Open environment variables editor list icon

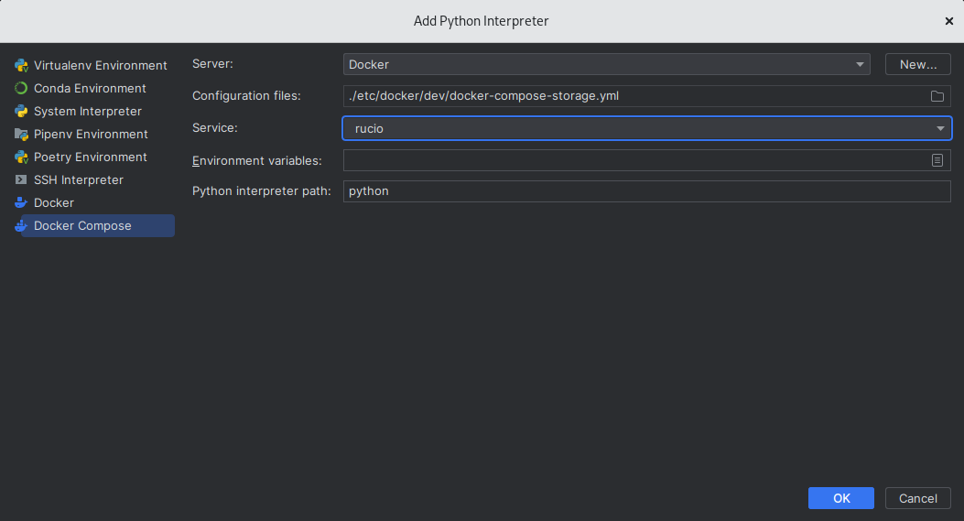(937, 160)
